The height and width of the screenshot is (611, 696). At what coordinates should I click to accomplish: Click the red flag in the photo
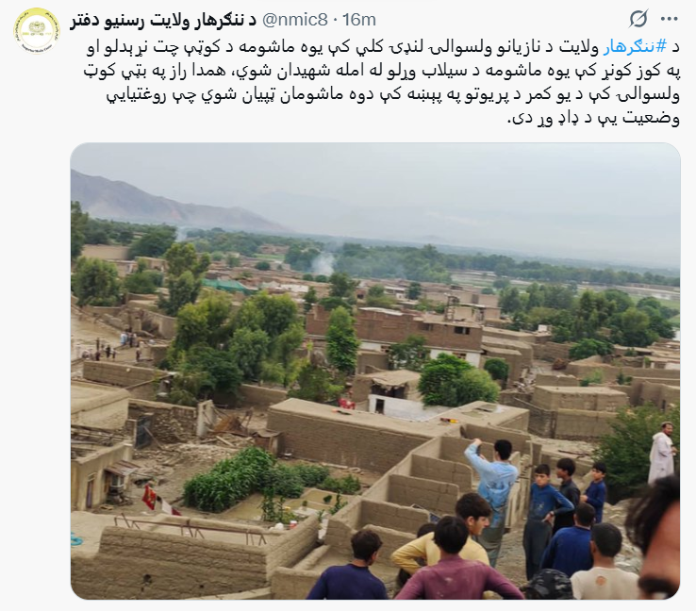click(150, 498)
